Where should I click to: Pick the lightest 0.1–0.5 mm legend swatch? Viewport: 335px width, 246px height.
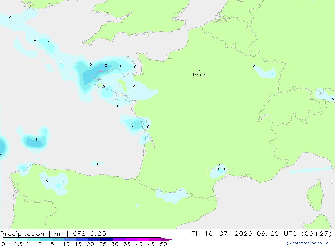click(x=9, y=239)
